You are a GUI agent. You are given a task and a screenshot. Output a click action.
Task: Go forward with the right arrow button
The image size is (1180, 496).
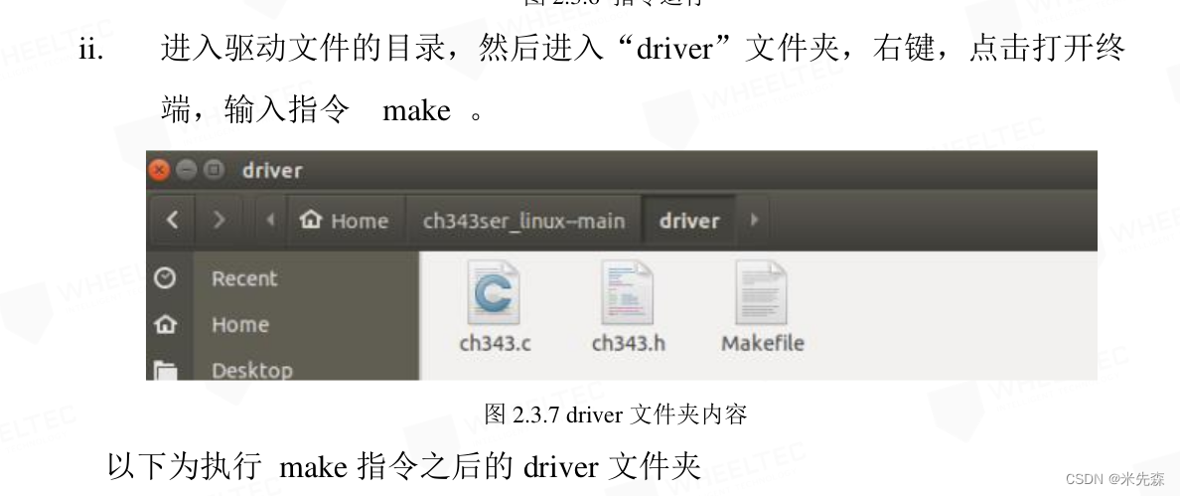219,220
